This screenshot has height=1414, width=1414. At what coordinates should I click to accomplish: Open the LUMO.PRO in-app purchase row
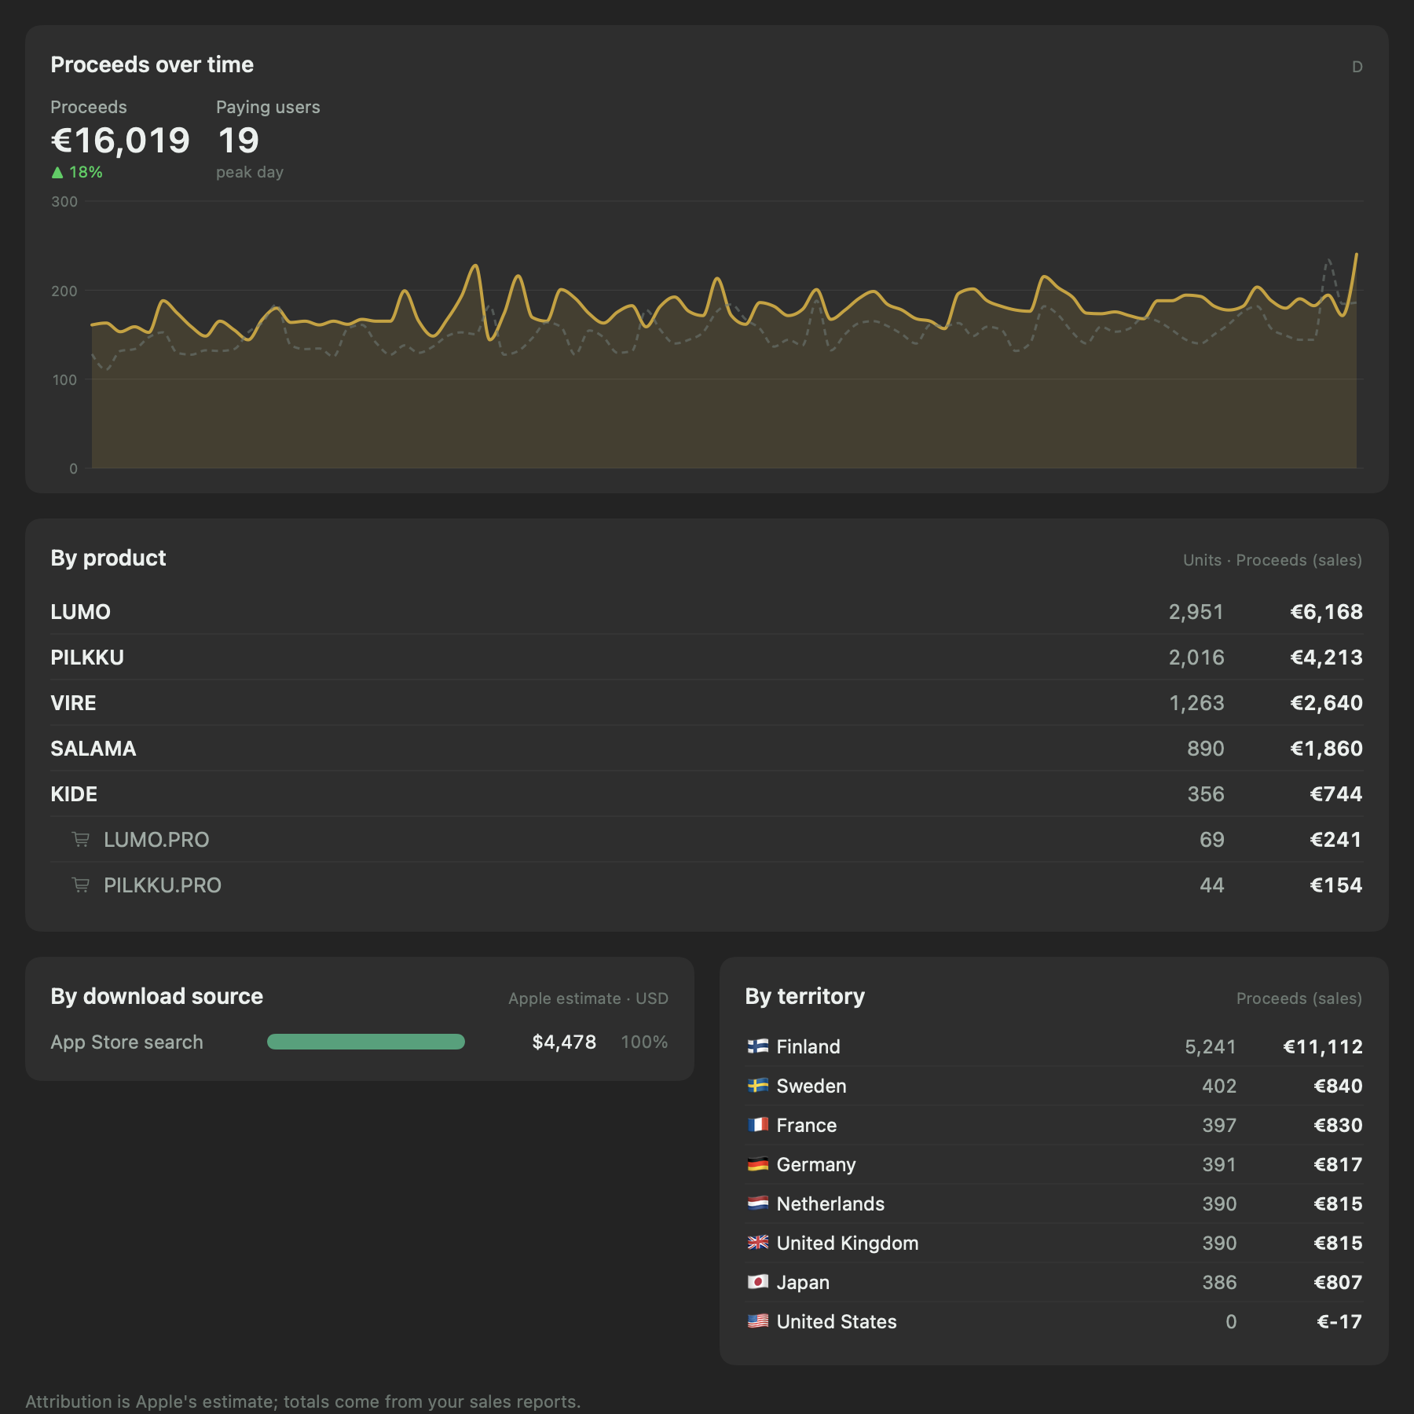coord(707,840)
